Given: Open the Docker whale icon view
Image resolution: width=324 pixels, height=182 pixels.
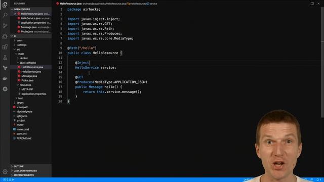Looking at the screenshot, I should point(5,78).
